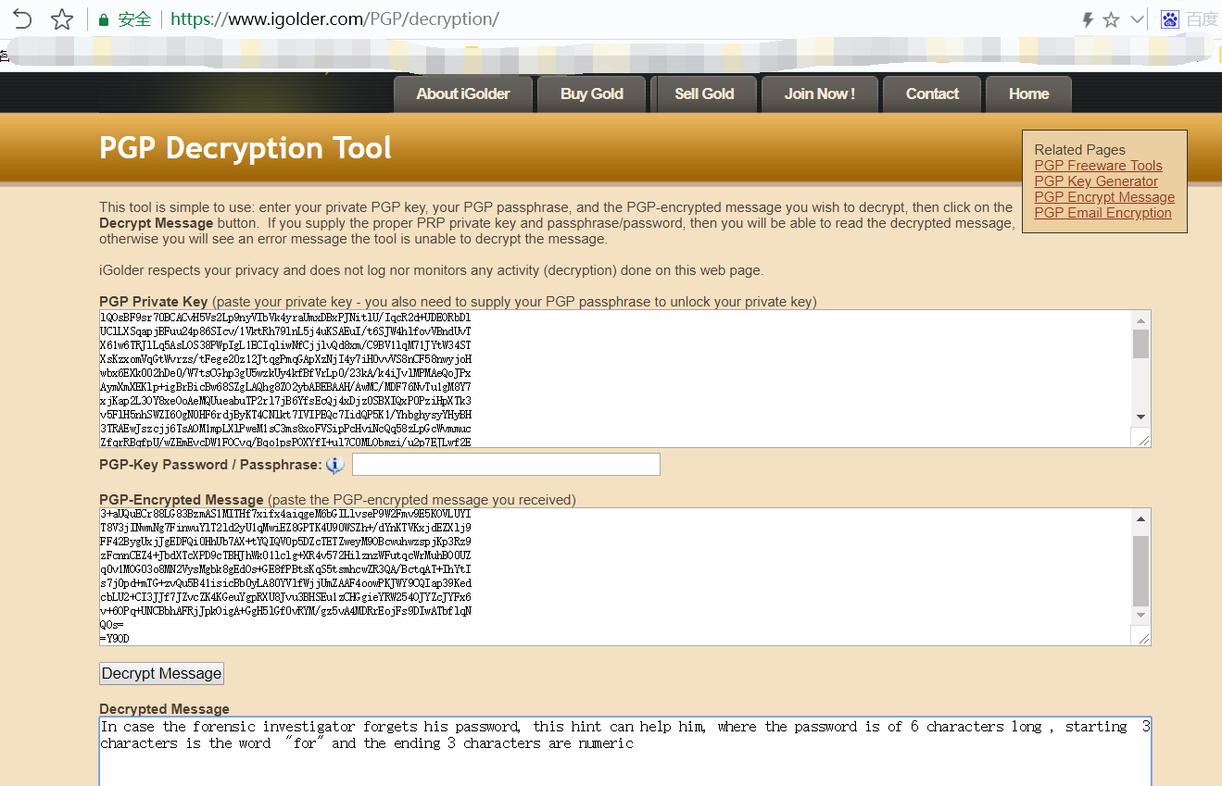Screen dimensions: 1222x786
Task: Click the favorite star in the address bar
Action: pos(1112,19)
